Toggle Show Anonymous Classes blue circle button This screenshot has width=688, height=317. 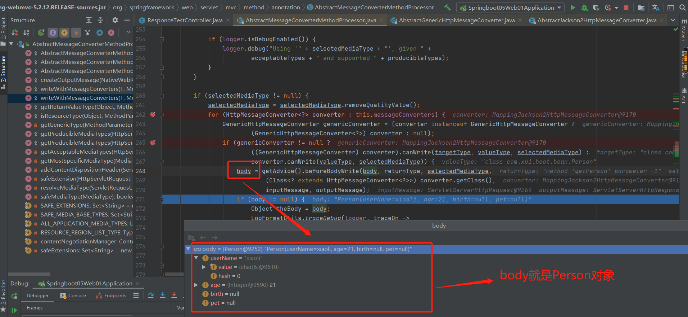100,33
